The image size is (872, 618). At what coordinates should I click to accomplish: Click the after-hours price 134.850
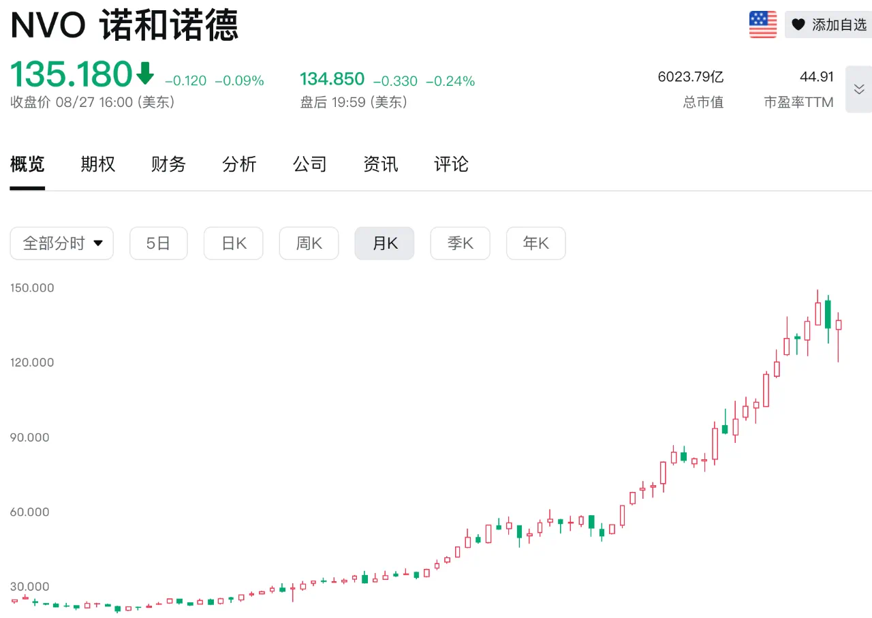tap(332, 80)
